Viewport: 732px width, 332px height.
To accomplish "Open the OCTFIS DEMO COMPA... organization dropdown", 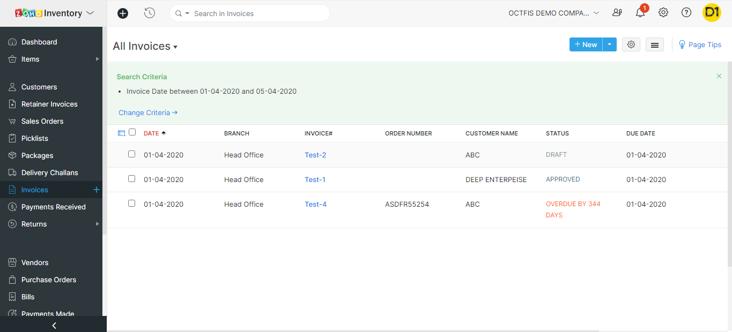I will click(554, 13).
